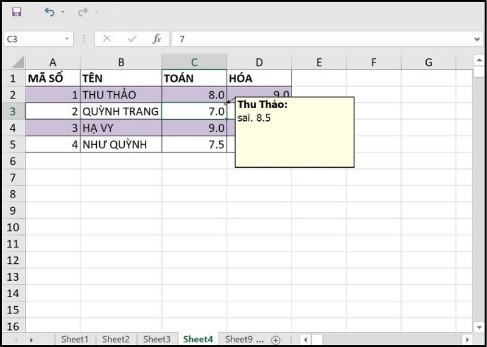Click the Cancel X icon in formula bar
487x347 pixels.
coord(107,39)
